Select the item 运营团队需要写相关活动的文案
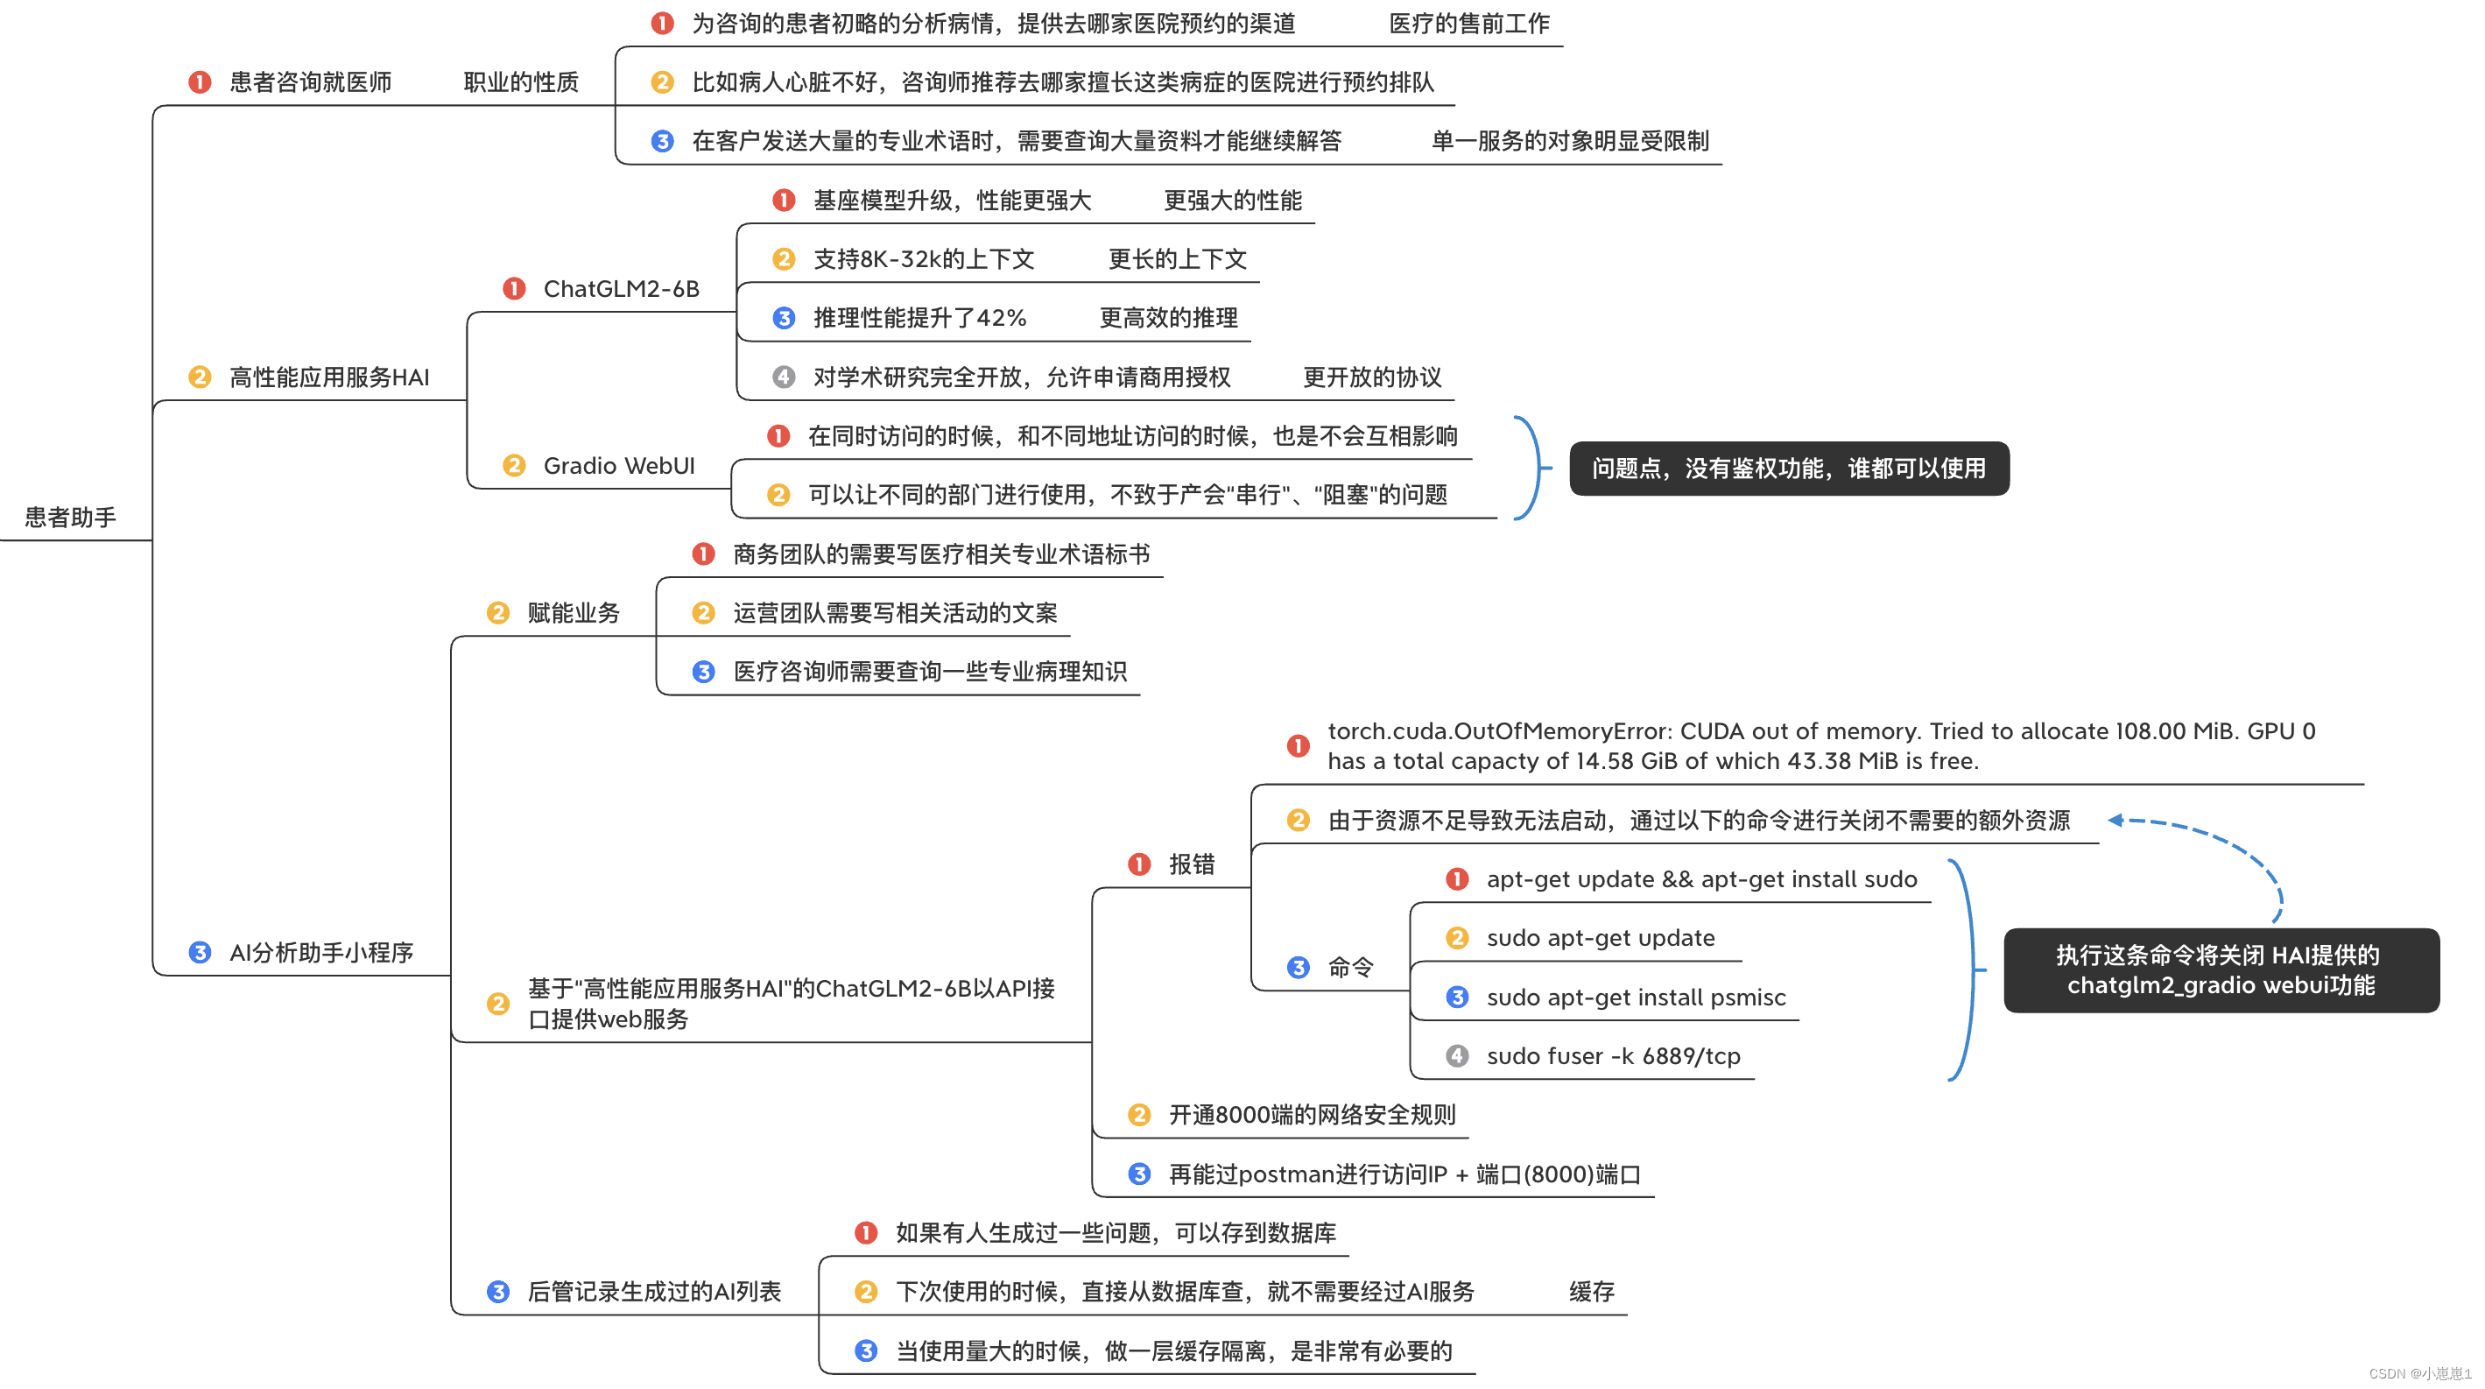Viewport: 2485px width, 1389px height. [895, 613]
